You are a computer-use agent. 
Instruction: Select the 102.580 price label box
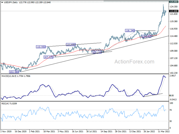[14, 72]
